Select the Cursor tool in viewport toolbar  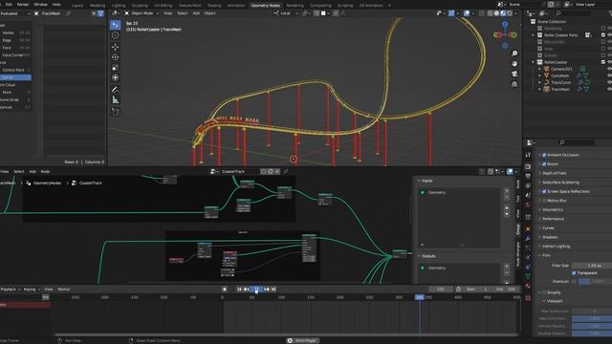[x=115, y=35]
